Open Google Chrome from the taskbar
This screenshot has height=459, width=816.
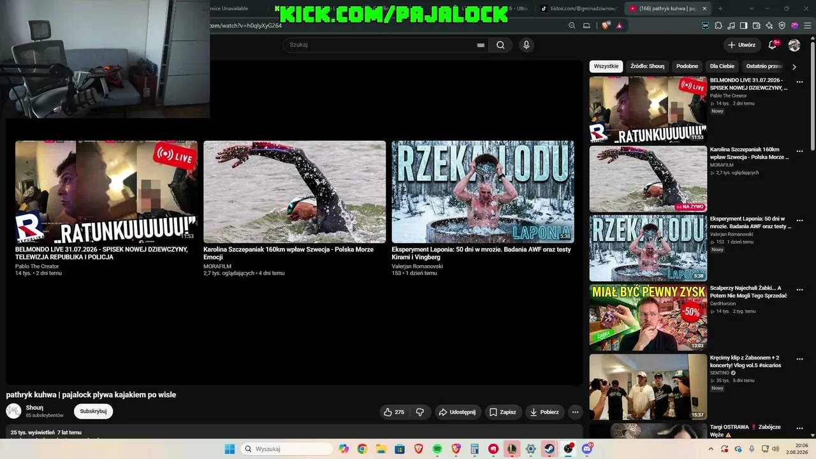coord(362,449)
